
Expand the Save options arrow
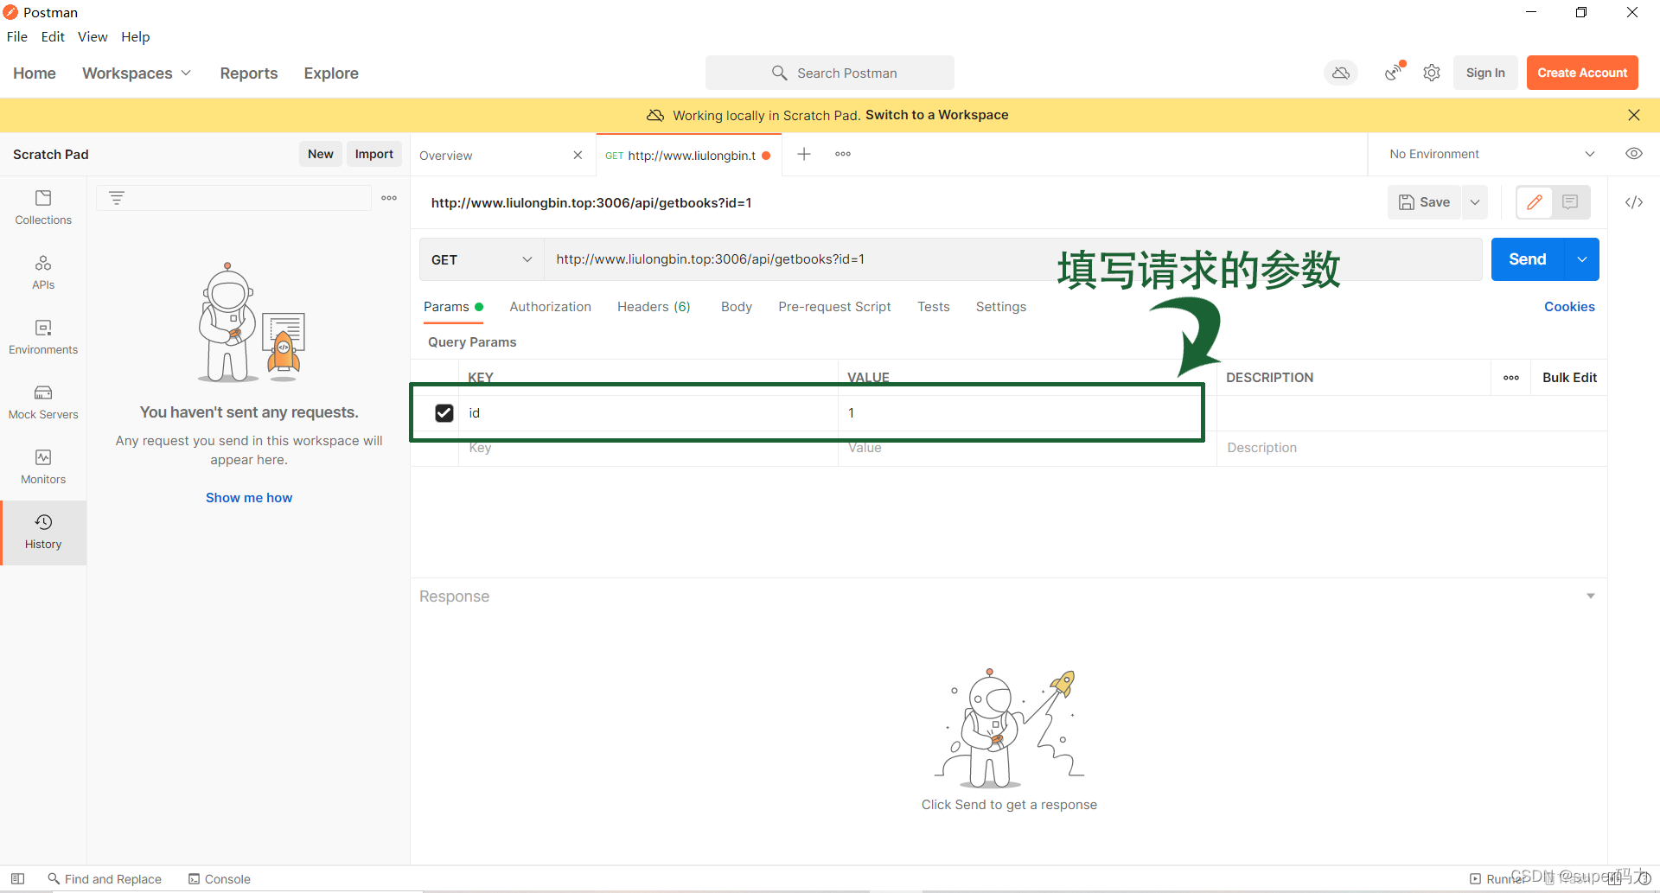coord(1475,202)
